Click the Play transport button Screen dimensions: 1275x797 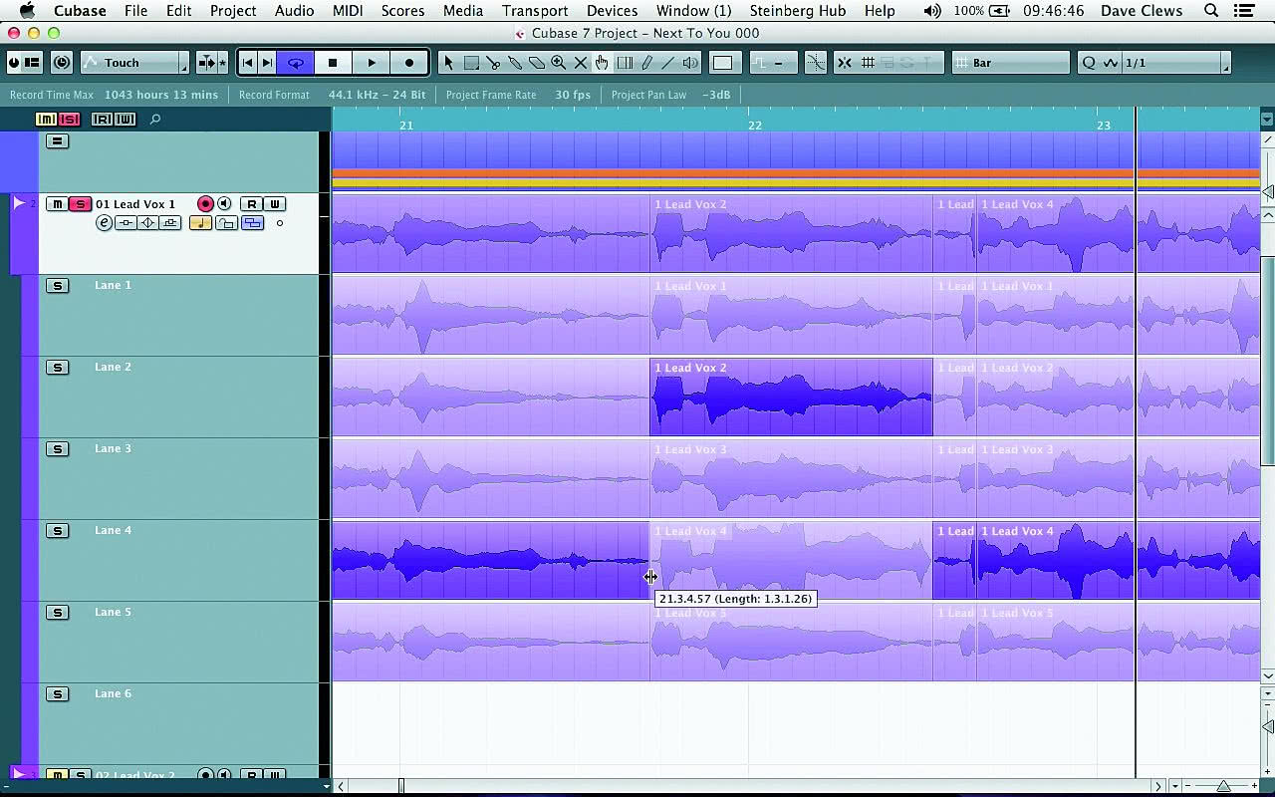(x=372, y=63)
